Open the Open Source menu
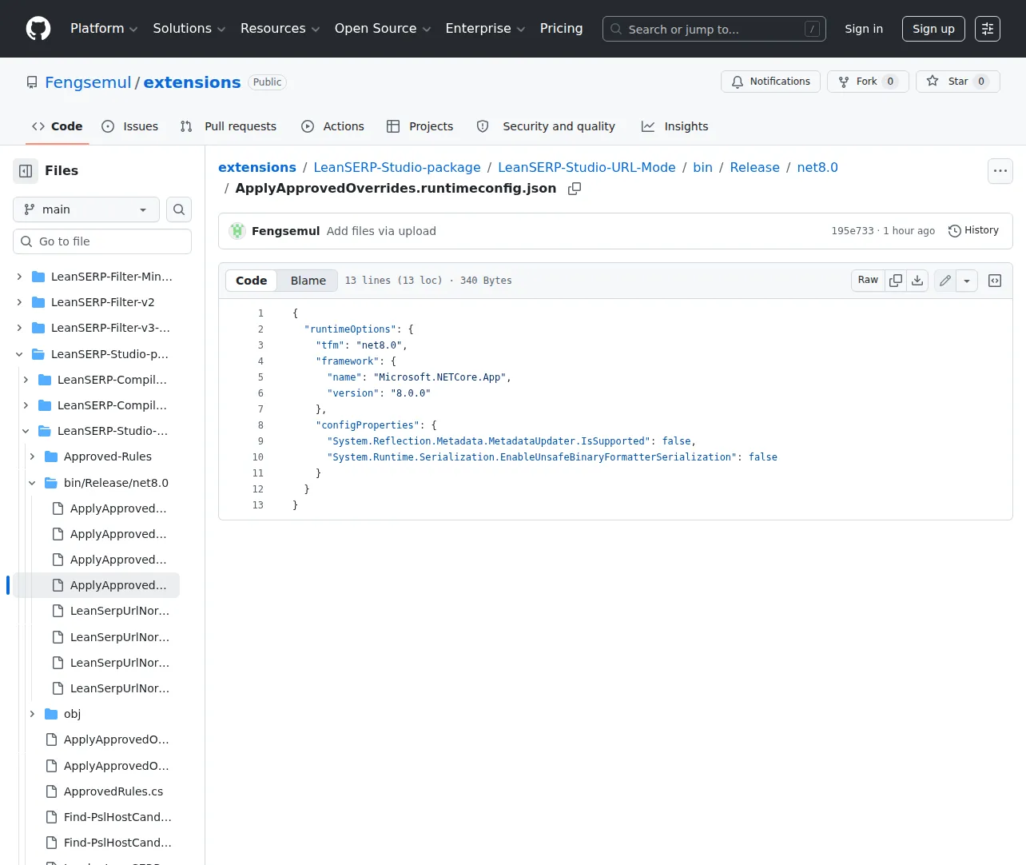This screenshot has height=865, width=1026. point(383,29)
